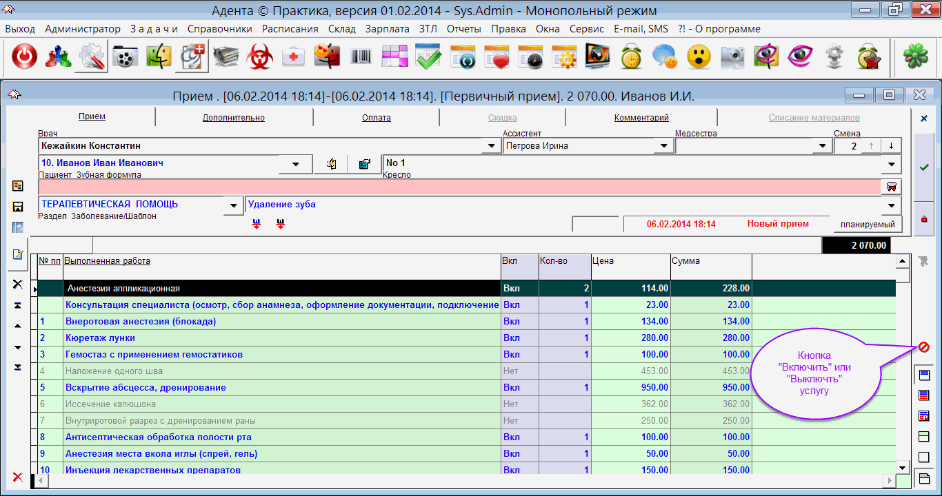Expand the ТЕРАПЕВТИЧЕСКАЯ ПОМОЩЬ section dropdown

pyautogui.click(x=234, y=205)
